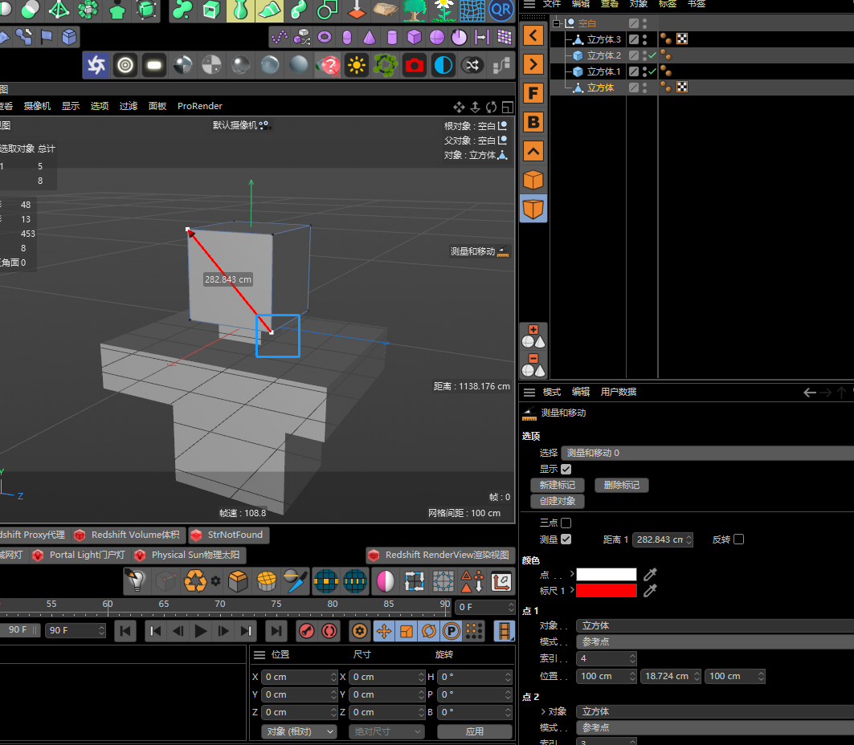This screenshot has height=745, width=854.
Task: Toggle visibility dots of 立方体 object
Action: tap(645, 88)
